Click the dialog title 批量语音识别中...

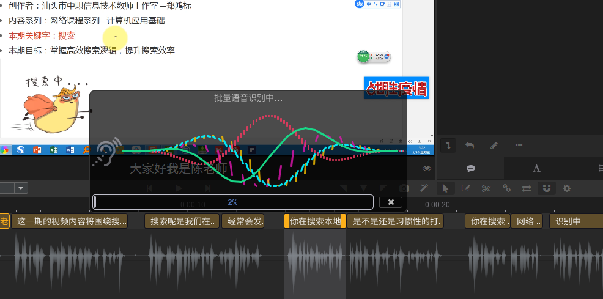[x=248, y=98]
